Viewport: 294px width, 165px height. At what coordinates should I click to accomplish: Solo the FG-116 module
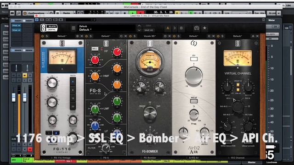(47, 36)
